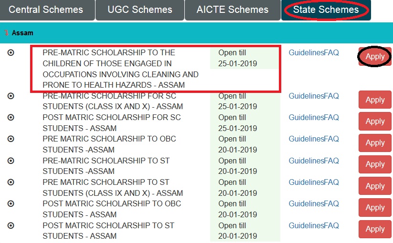
Task: Apply for Post Matric Scholarship for SC students
Action: tap(375, 121)
